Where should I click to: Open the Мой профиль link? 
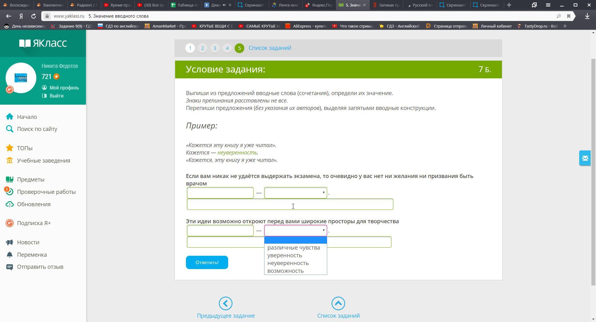click(x=64, y=88)
